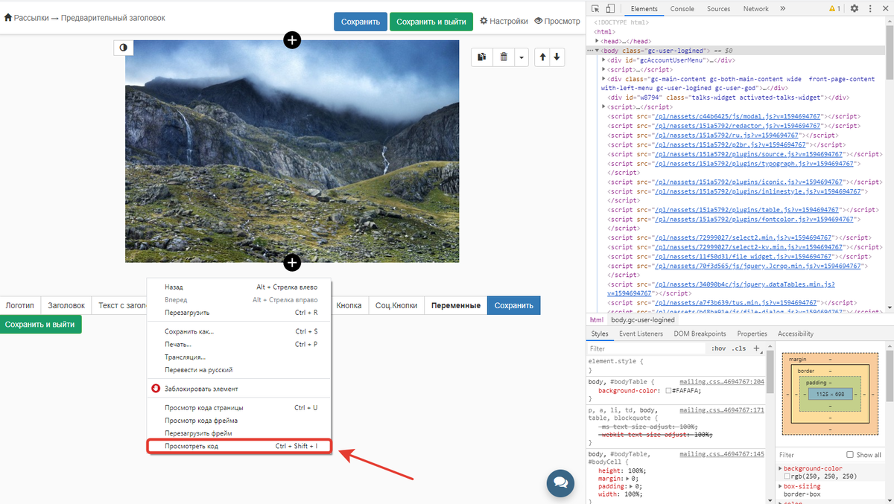
Task: Expand the gcAccountUserMenu div node
Action: 604,60
